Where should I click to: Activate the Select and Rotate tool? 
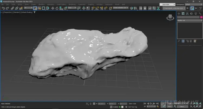57,8
